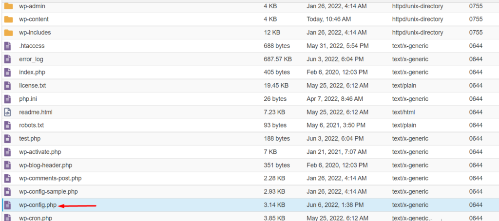Click the license.txt file icon

[7, 86]
